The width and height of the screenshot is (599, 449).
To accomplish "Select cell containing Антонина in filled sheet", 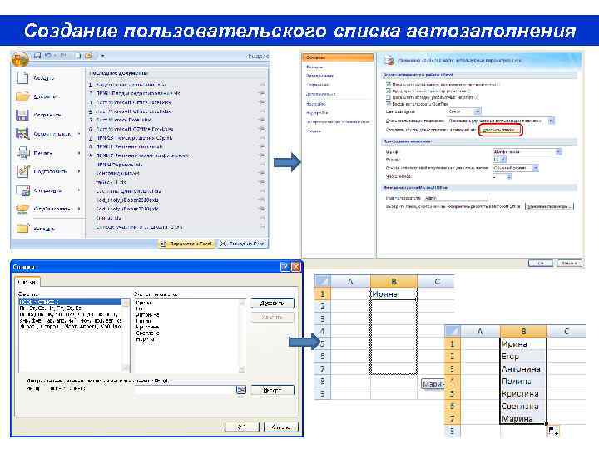I will (523, 369).
